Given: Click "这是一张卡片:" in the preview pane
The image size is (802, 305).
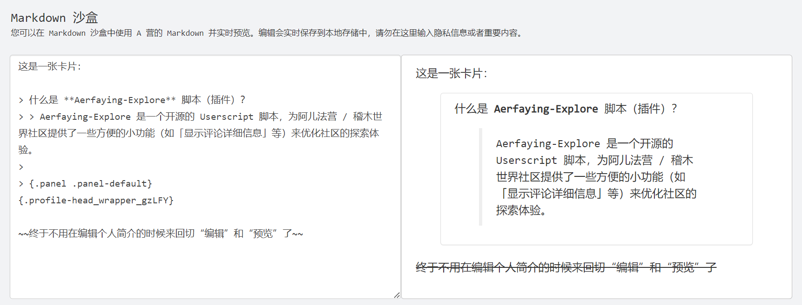Looking at the screenshot, I should coord(451,73).
